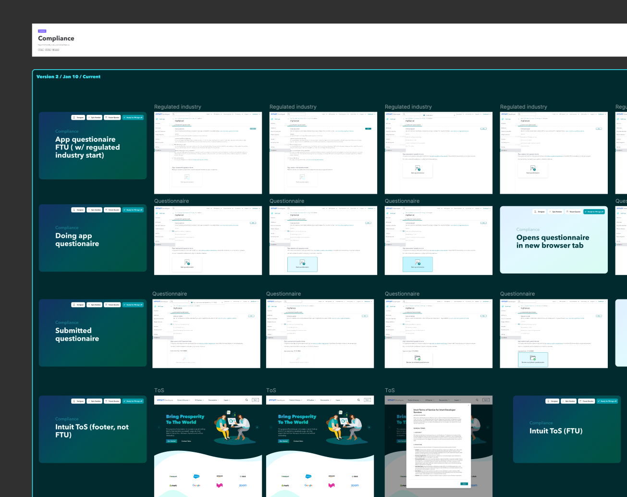
Task: Select the Version 2 / Jan 10 / Current section label
Action: [68, 77]
